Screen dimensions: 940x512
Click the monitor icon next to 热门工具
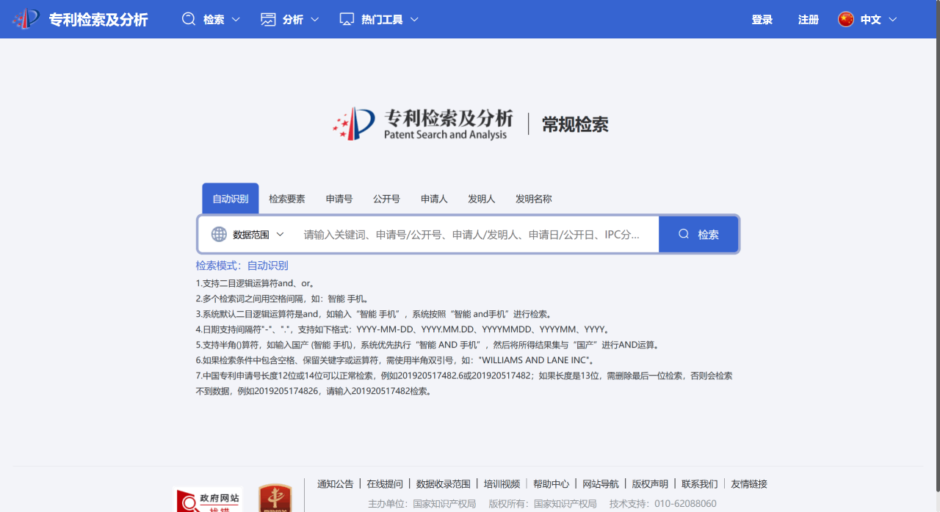[x=345, y=19]
